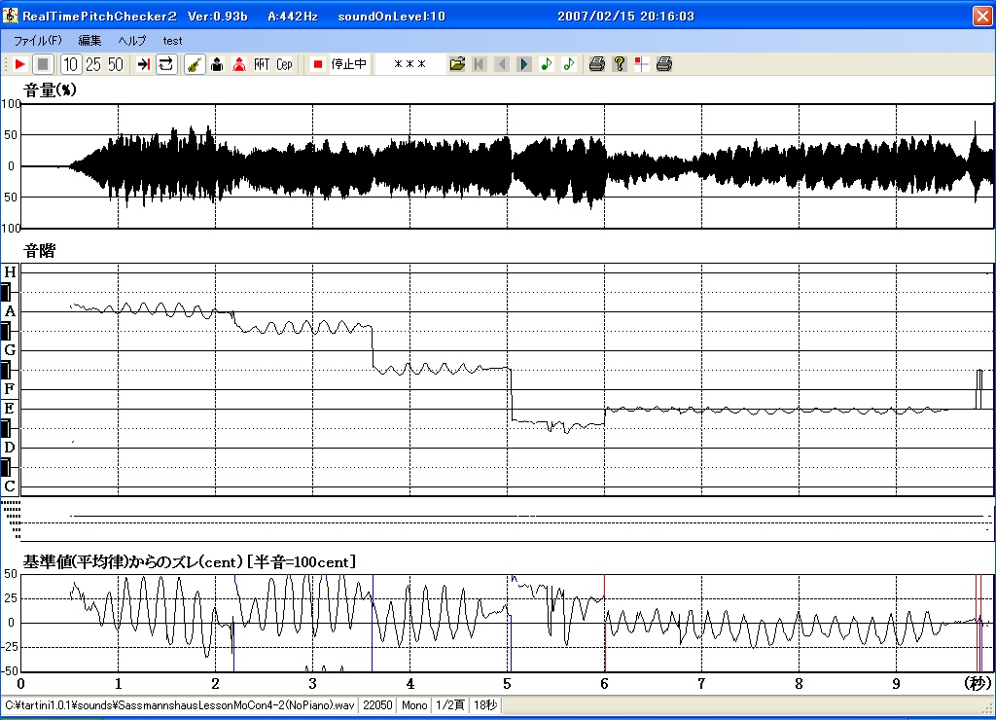This screenshot has width=996, height=720.
Task: Click the Mono status bar cell
Action: pyautogui.click(x=414, y=705)
